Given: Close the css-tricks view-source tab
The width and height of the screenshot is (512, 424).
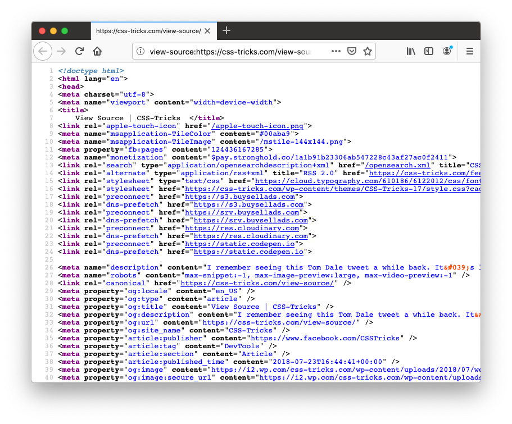Looking at the screenshot, I should (207, 31).
